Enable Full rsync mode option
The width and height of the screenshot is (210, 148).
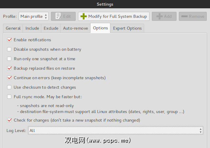point(9,97)
